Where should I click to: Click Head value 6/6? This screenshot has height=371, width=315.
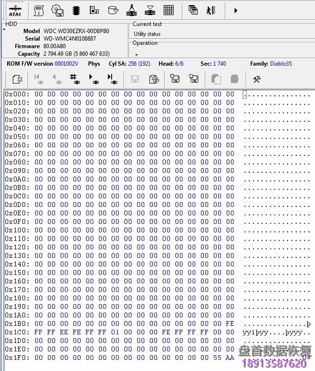click(179, 64)
